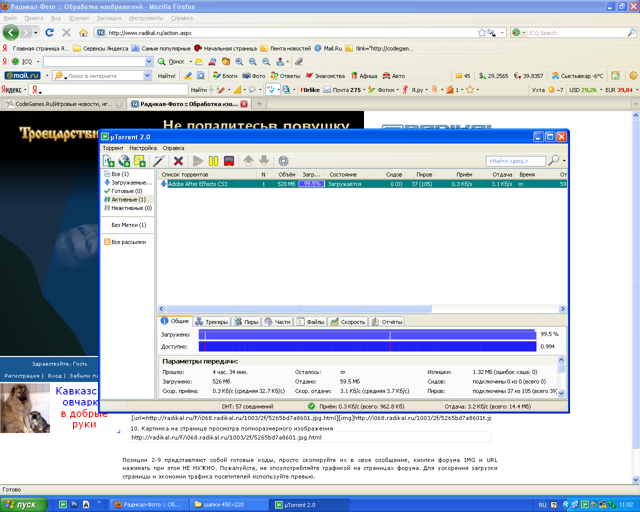
Task: Click the Start torrent play icon
Action: coord(198,161)
